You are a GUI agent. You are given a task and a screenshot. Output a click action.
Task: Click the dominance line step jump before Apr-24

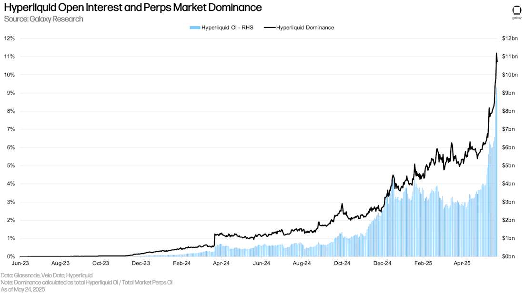click(x=214, y=240)
